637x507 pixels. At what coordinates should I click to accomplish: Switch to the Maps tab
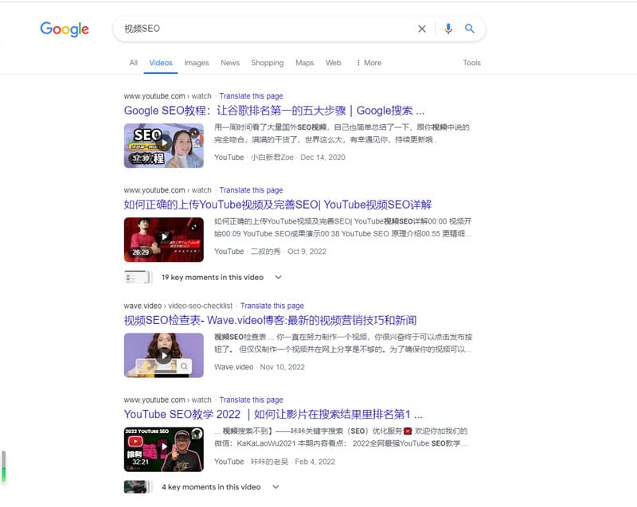pyautogui.click(x=305, y=63)
